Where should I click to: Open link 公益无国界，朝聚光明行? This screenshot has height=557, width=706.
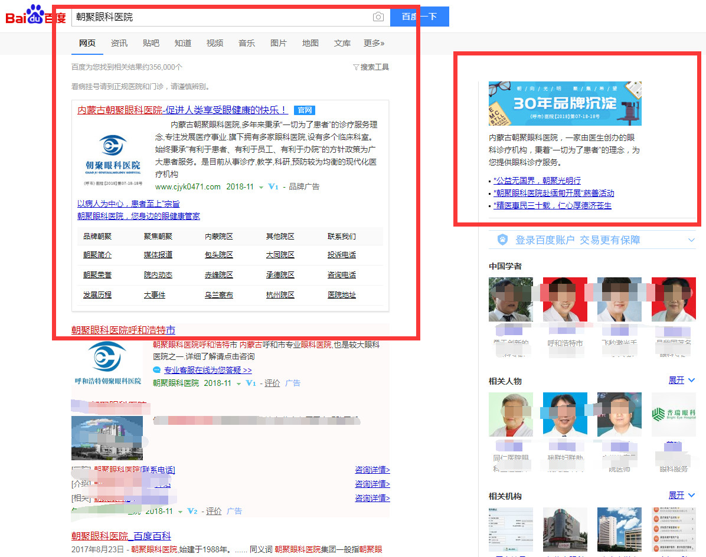(537, 181)
